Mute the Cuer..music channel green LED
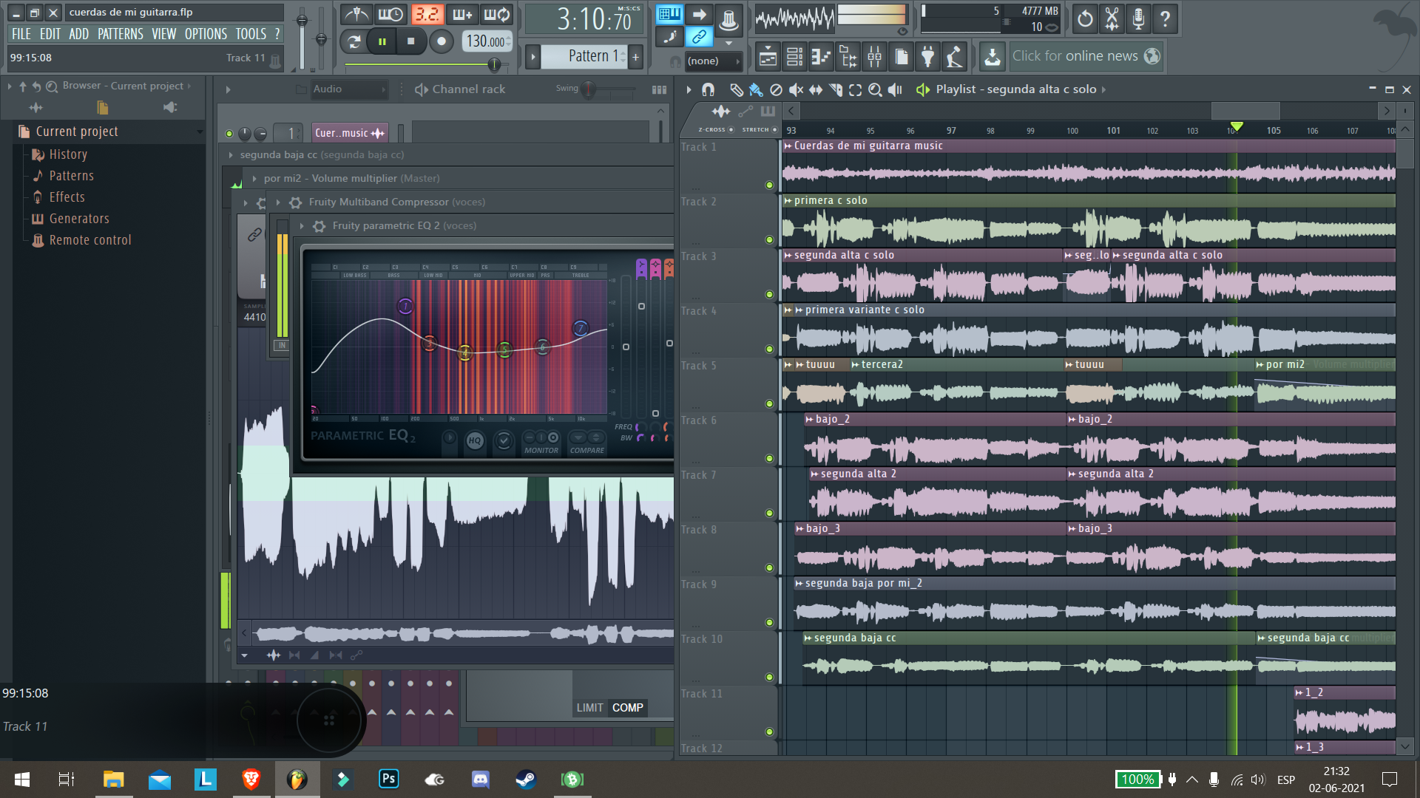Image resolution: width=1420 pixels, height=798 pixels. 229,134
